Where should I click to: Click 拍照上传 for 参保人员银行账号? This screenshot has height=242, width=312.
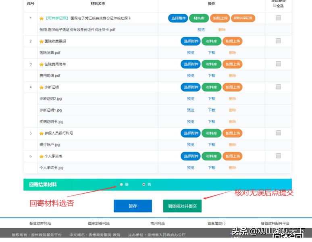point(233,133)
